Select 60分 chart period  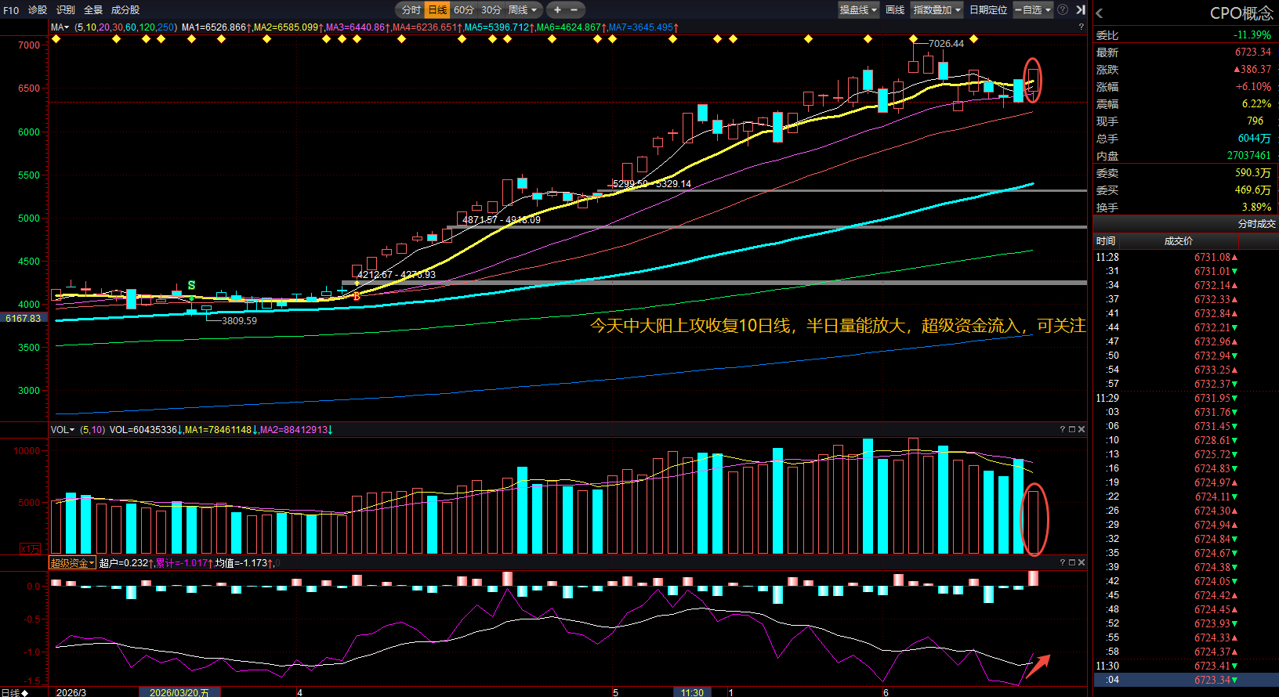pyautogui.click(x=464, y=10)
